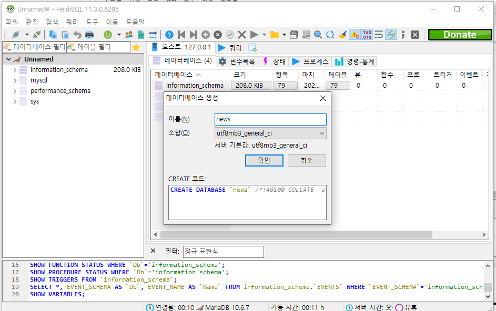Click the yellow star favorites icon
This screenshot has height=311, width=496.
(x=136, y=47)
